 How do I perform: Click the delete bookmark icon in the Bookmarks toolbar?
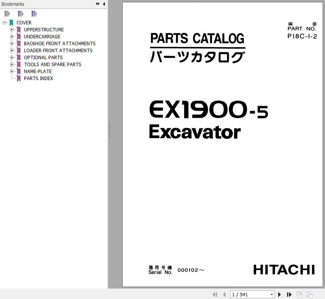click(x=7, y=14)
